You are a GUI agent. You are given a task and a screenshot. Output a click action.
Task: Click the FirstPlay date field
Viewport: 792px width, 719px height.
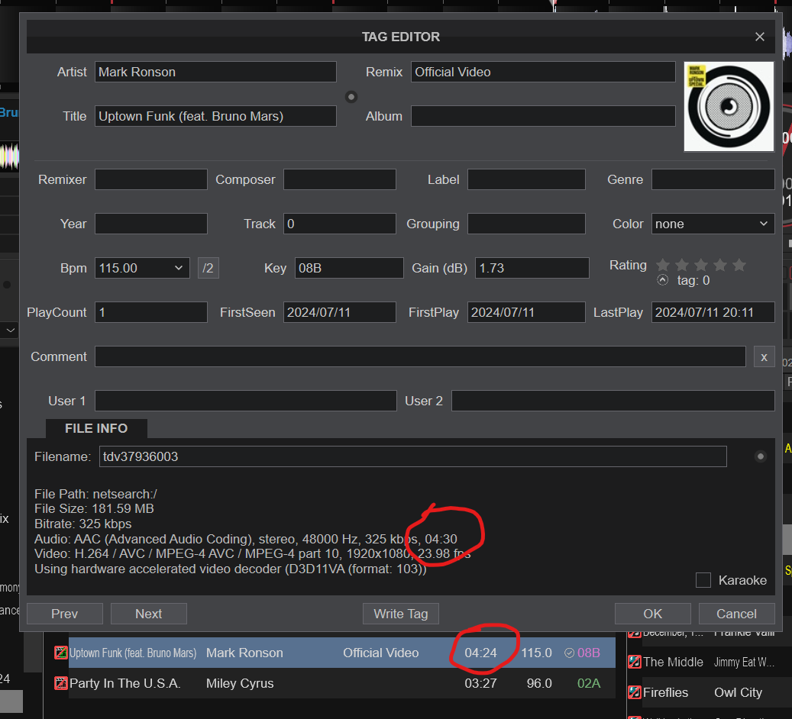click(526, 312)
